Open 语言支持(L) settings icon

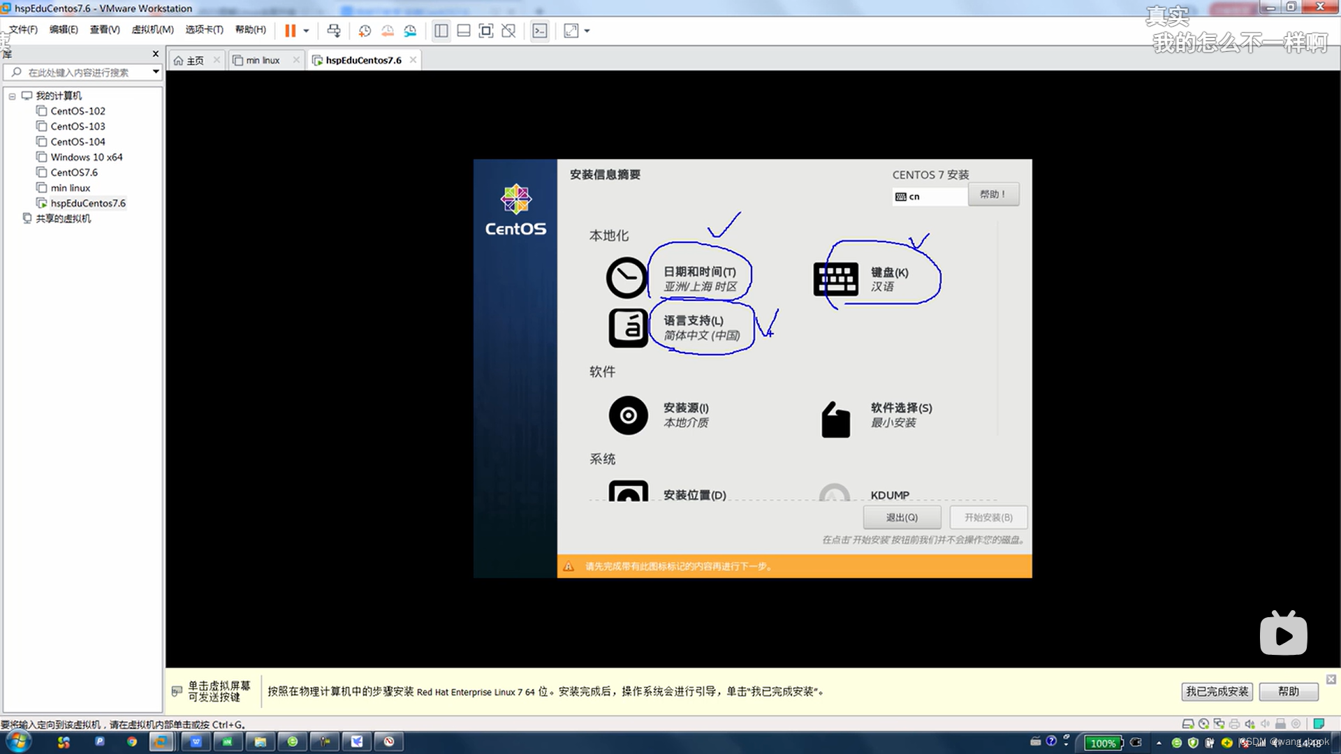(628, 327)
